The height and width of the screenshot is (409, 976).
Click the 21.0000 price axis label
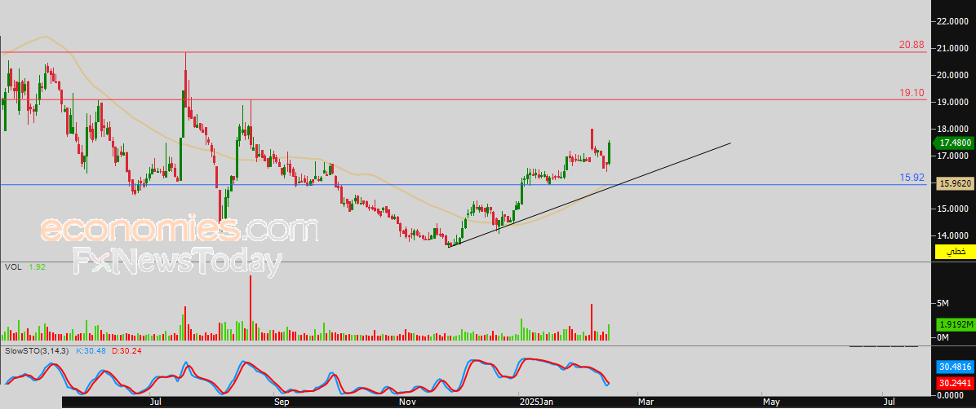point(952,49)
